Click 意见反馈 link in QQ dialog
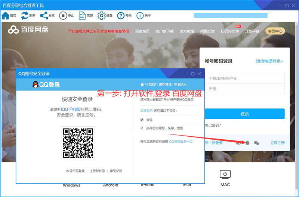 point(116,171)
